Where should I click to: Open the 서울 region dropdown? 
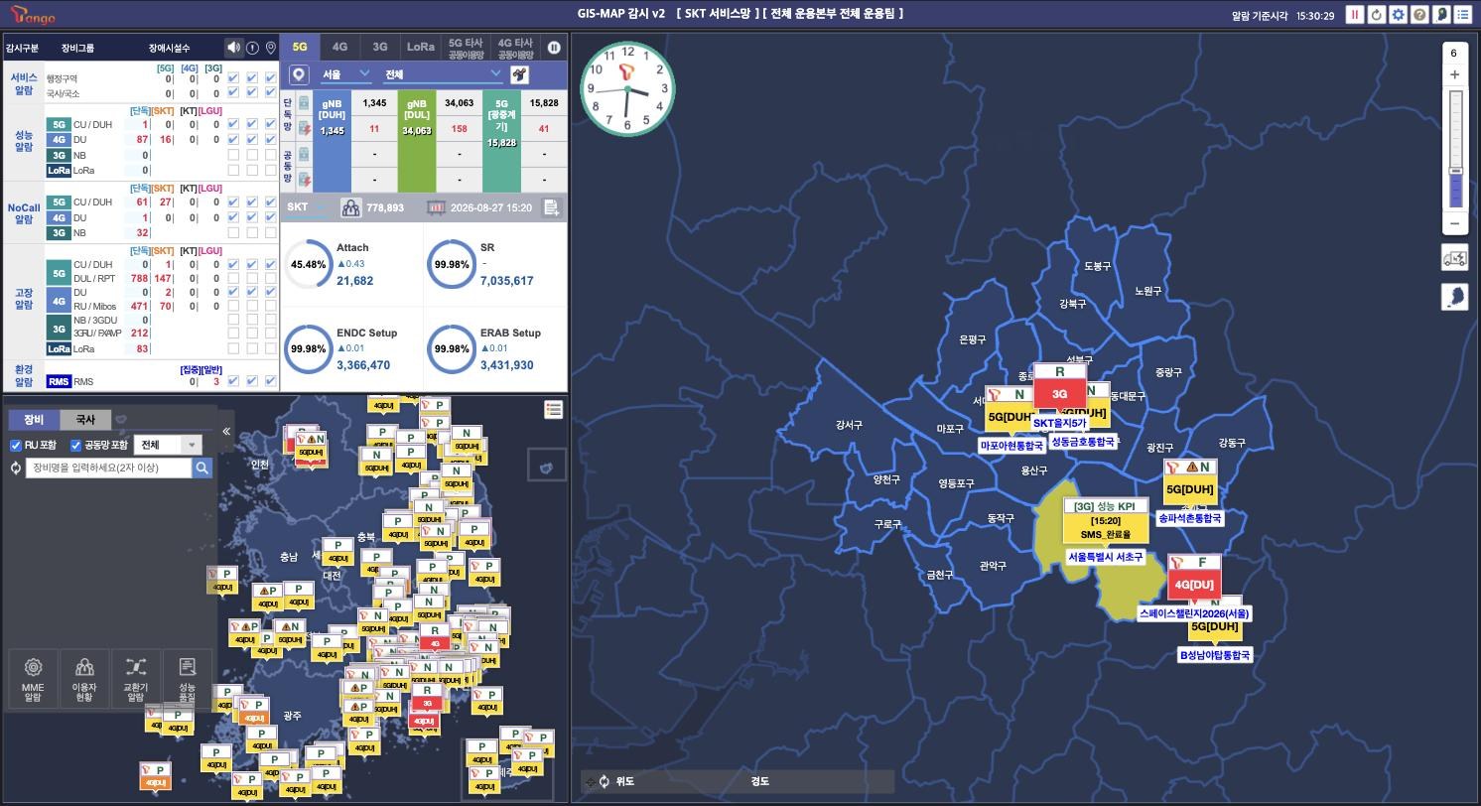pyautogui.click(x=345, y=74)
